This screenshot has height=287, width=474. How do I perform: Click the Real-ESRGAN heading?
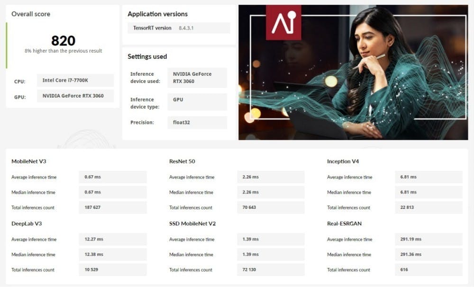coord(344,224)
